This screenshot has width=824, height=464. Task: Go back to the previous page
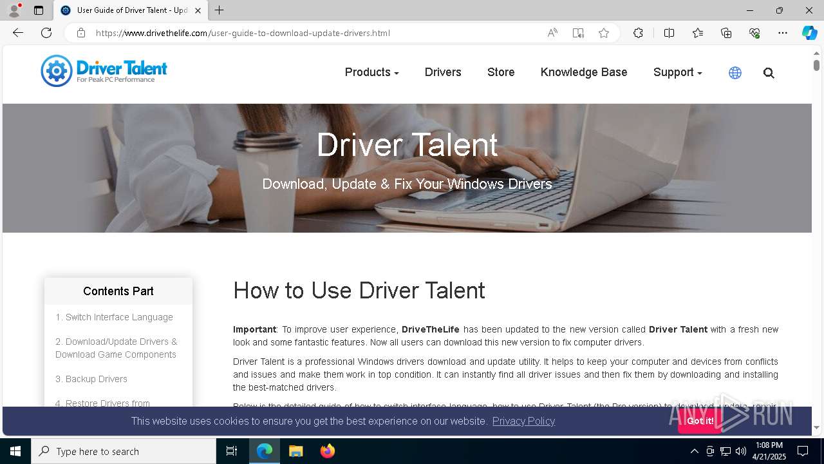tap(18, 33)
